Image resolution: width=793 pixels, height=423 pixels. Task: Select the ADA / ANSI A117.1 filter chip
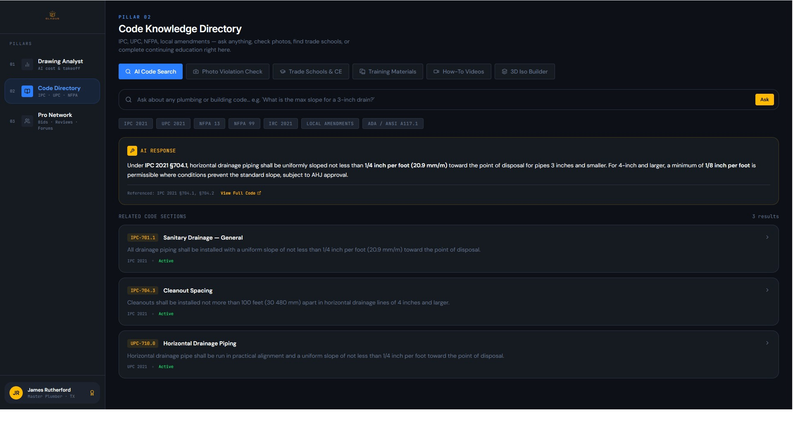point(393,124)
